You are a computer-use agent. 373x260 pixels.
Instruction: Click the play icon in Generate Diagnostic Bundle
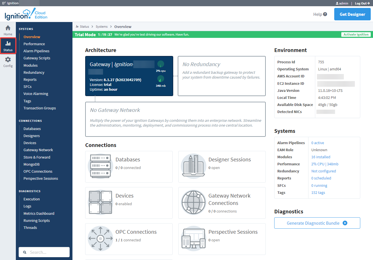click(x=345, y=223)
